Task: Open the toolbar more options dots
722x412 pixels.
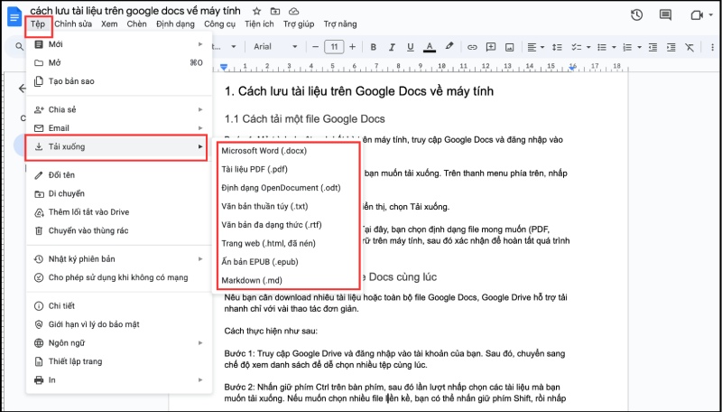Action: pyautogui.click(x=712, y=47)
